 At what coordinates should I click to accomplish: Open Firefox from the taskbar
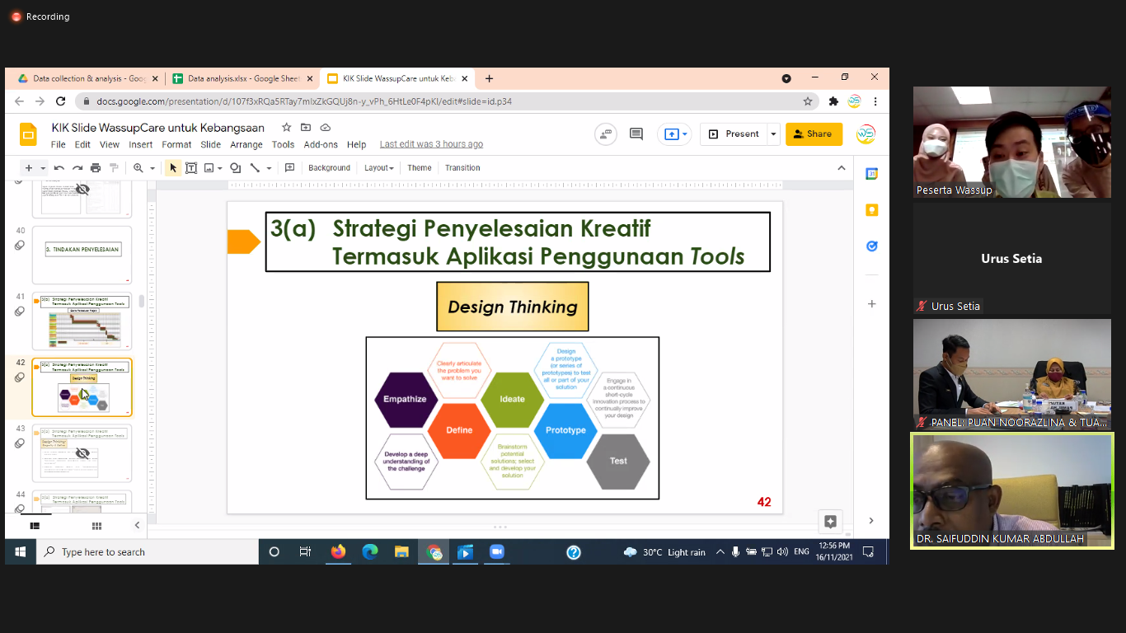[338, 552]
